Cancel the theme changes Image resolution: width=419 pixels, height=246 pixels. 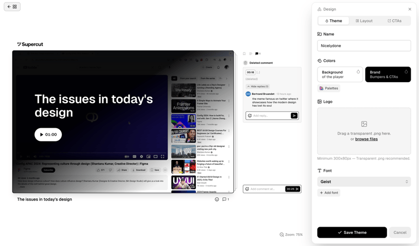[400, 232]
